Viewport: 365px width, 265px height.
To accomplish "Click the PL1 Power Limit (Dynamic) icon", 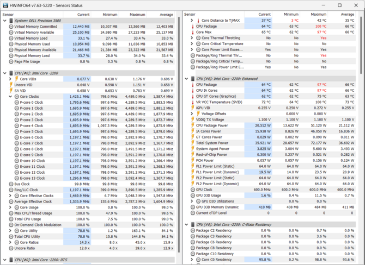I will (193, 172).
